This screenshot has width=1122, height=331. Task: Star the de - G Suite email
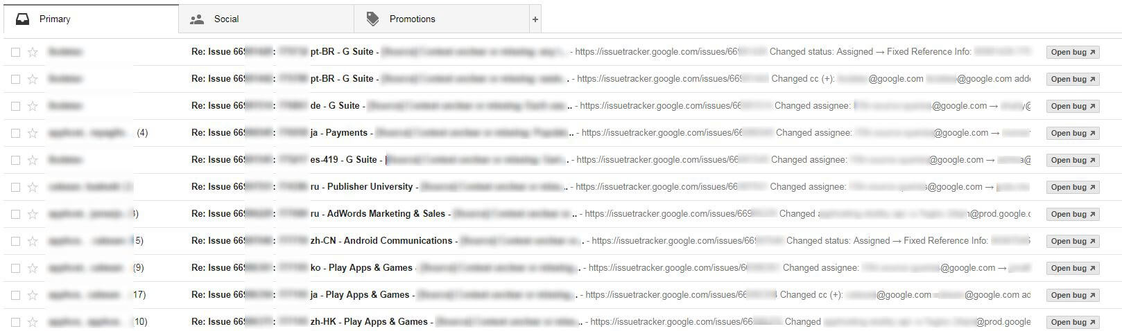[x=33, y=106]
